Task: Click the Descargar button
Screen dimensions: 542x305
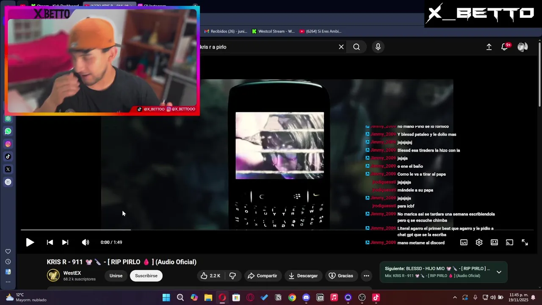Action: [303, 276]
